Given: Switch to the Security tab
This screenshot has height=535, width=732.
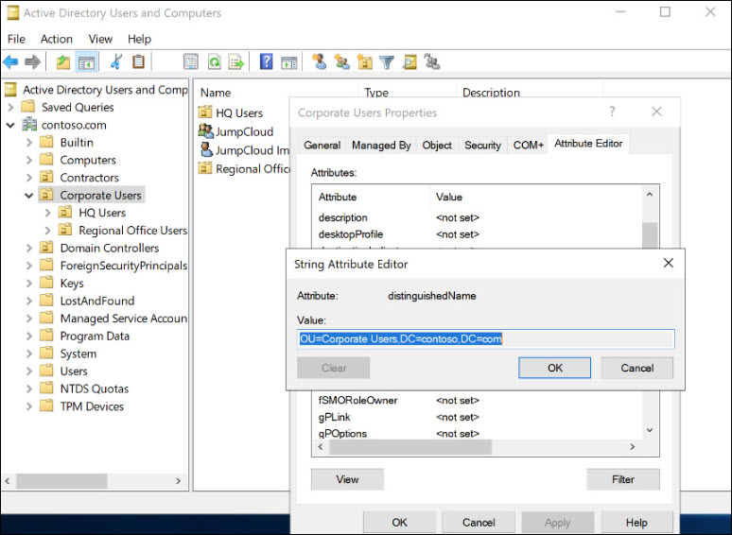Looking at the screenshot, I should coord(482,146).
